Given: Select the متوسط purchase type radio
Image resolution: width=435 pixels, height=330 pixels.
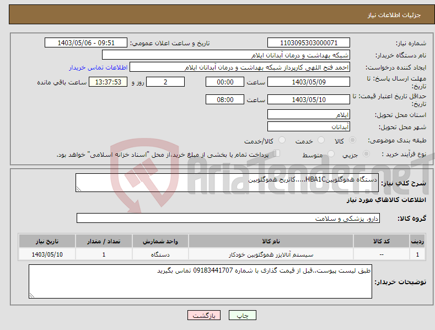Looking at the screenshot, I should [x=331, y=153].
